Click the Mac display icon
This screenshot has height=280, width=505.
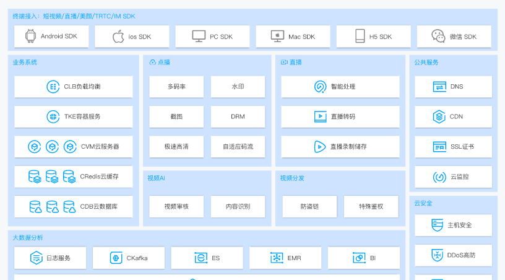tap(277, 37)
